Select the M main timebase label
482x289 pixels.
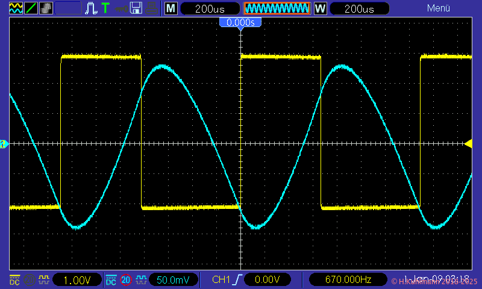click(172, 8)
